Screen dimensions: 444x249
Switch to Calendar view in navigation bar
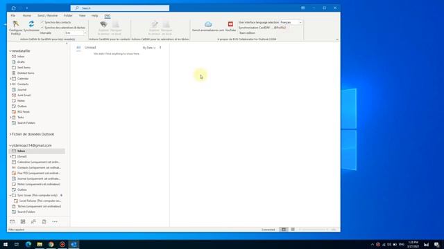(23, 221)
